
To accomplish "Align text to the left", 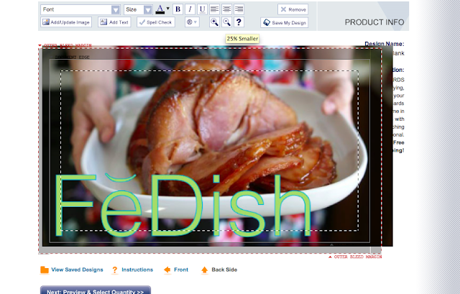I will coord(214,9).
